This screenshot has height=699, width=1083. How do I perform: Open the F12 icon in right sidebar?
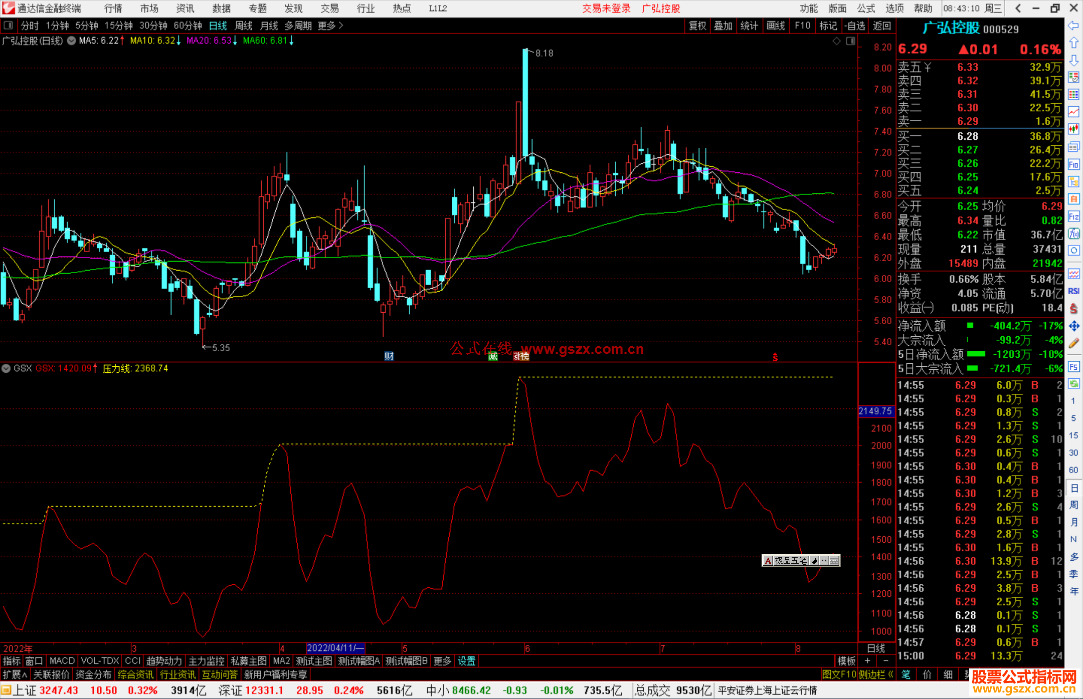[x=1073, y=216]
